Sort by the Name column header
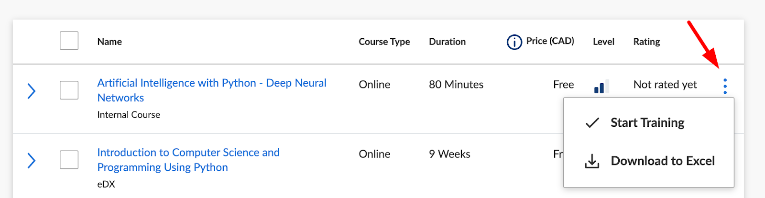 click(x=109, y=42)
